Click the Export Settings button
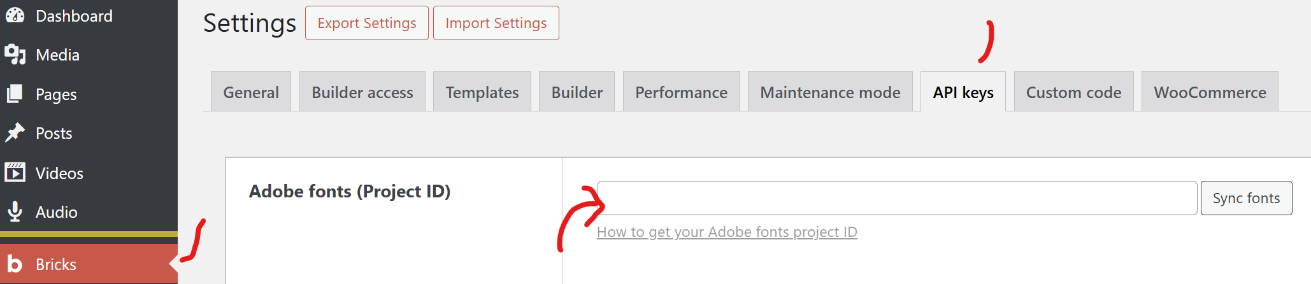Image resolution: width=1311 pixels, height=284 pixels. [x=367, y=23]
